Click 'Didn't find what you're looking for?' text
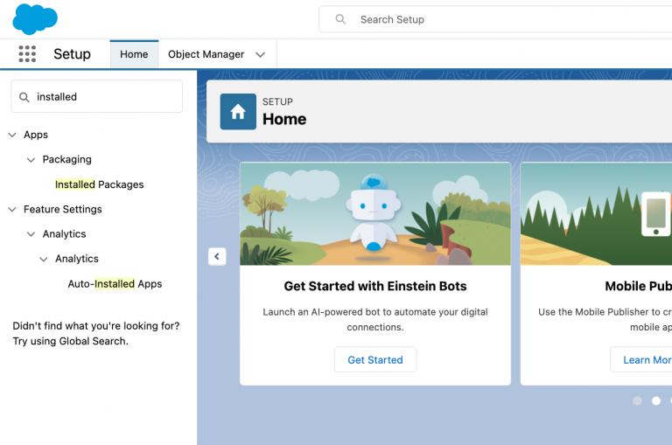Viewport: 672px width, 445px height. [x=96, y=326]
